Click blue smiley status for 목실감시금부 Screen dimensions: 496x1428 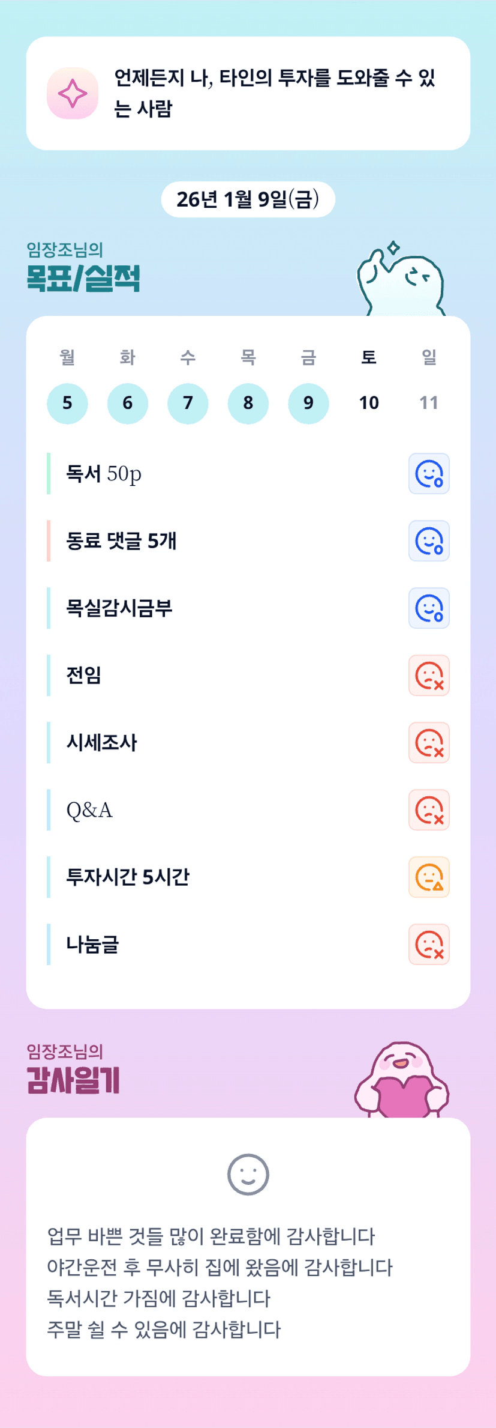[x=429, y=608]
